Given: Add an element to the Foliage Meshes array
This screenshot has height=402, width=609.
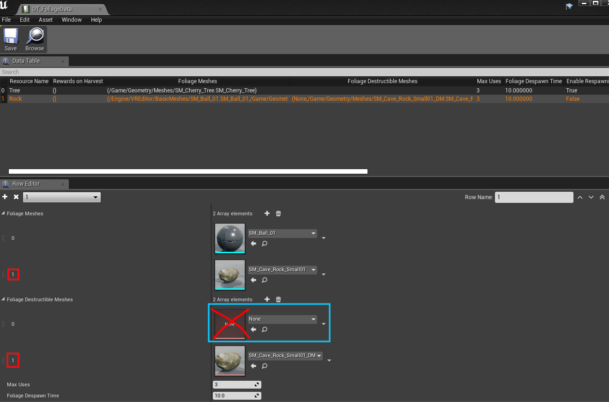Looking at the screenshot, I should [x=267, y=213].
